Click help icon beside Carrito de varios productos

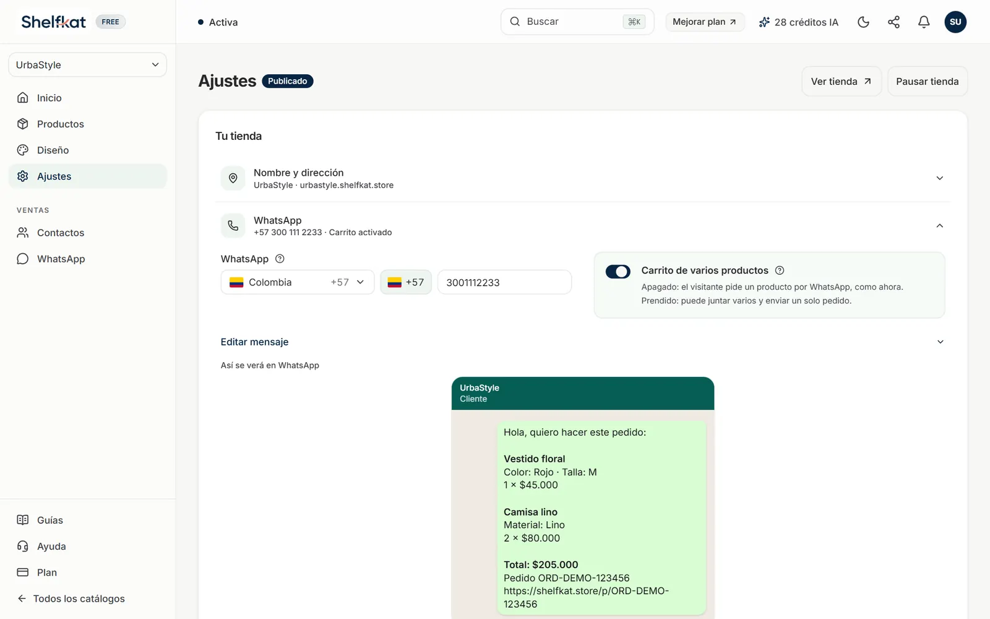click(x=780, y=271)
